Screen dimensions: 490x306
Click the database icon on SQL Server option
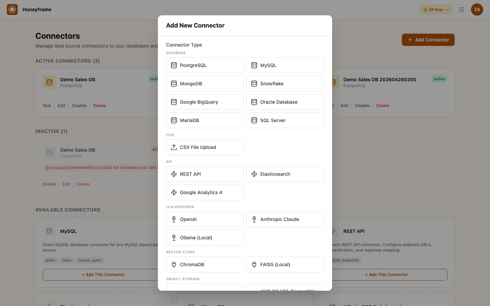254,120
